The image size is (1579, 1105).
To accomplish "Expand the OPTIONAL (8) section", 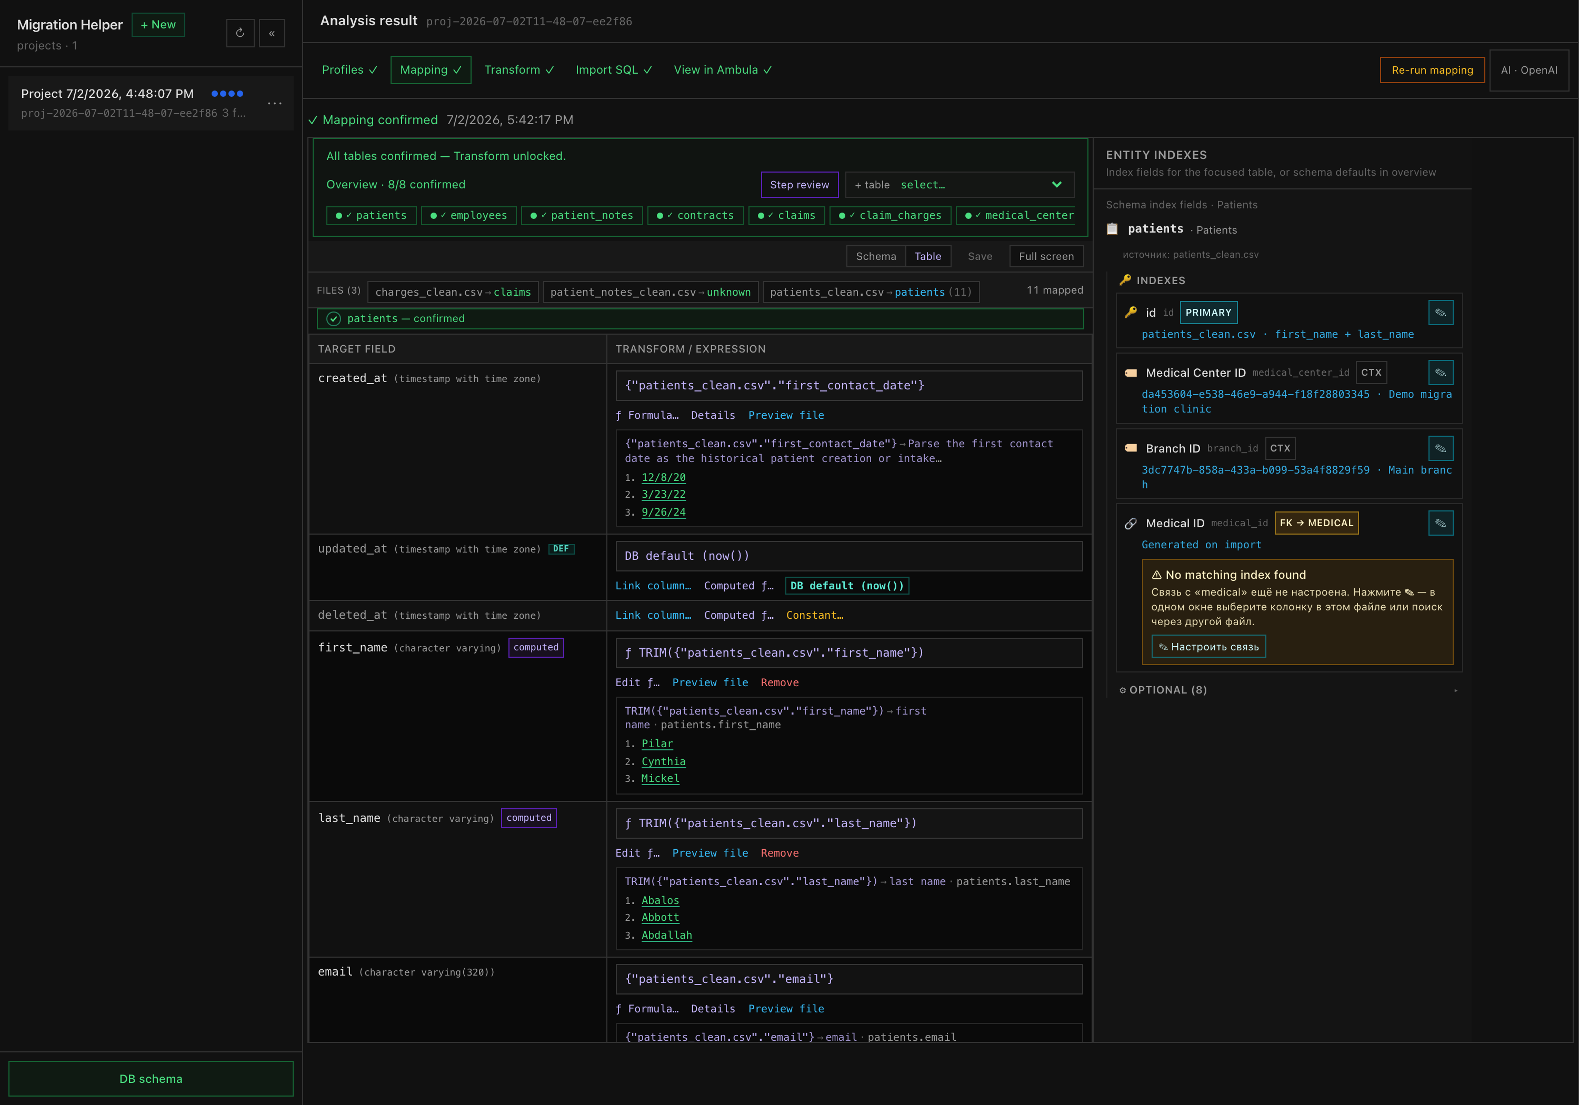I will 1288,690.
